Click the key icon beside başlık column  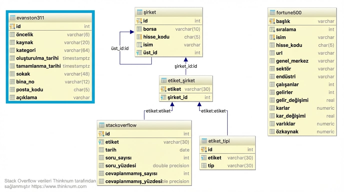(272, 21)
